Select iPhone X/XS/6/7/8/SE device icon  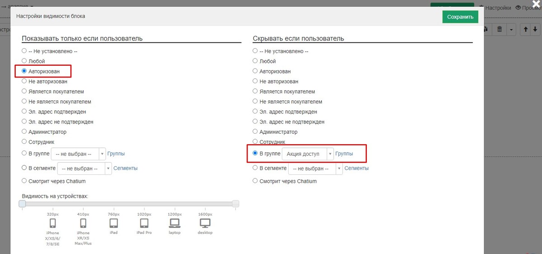tap(52, 223)
